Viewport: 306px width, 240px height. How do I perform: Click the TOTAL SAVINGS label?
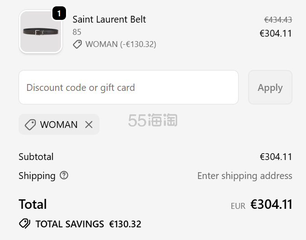(x=70, y=224)
